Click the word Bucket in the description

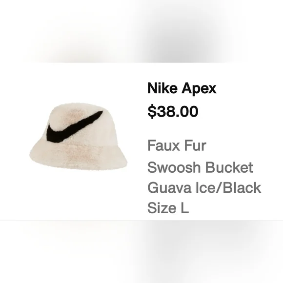point(229,167)
